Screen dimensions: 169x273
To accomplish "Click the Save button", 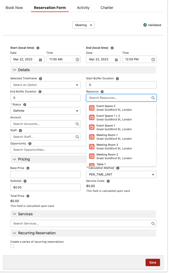I will [153, 262].
